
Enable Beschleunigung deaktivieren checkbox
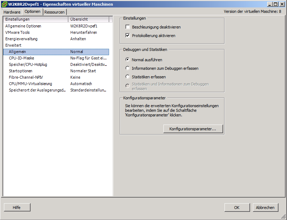(x=128, y=27)
